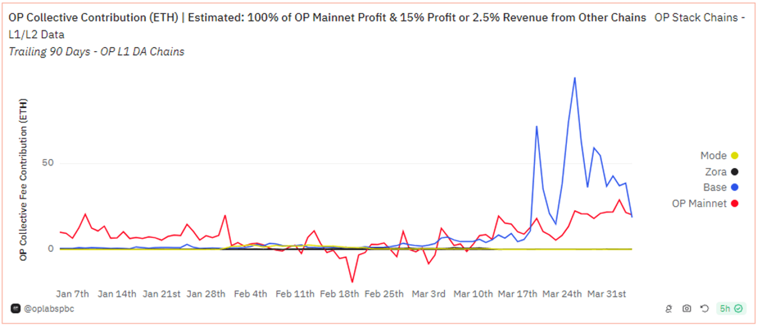The height and width of the screenshot is (327, 757).
Task: Click the Mar 17th axis label
Action: pos(517,294)
